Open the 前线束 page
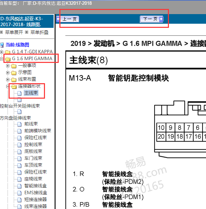Viewport: 206px width, 209px height. (31, 124)
